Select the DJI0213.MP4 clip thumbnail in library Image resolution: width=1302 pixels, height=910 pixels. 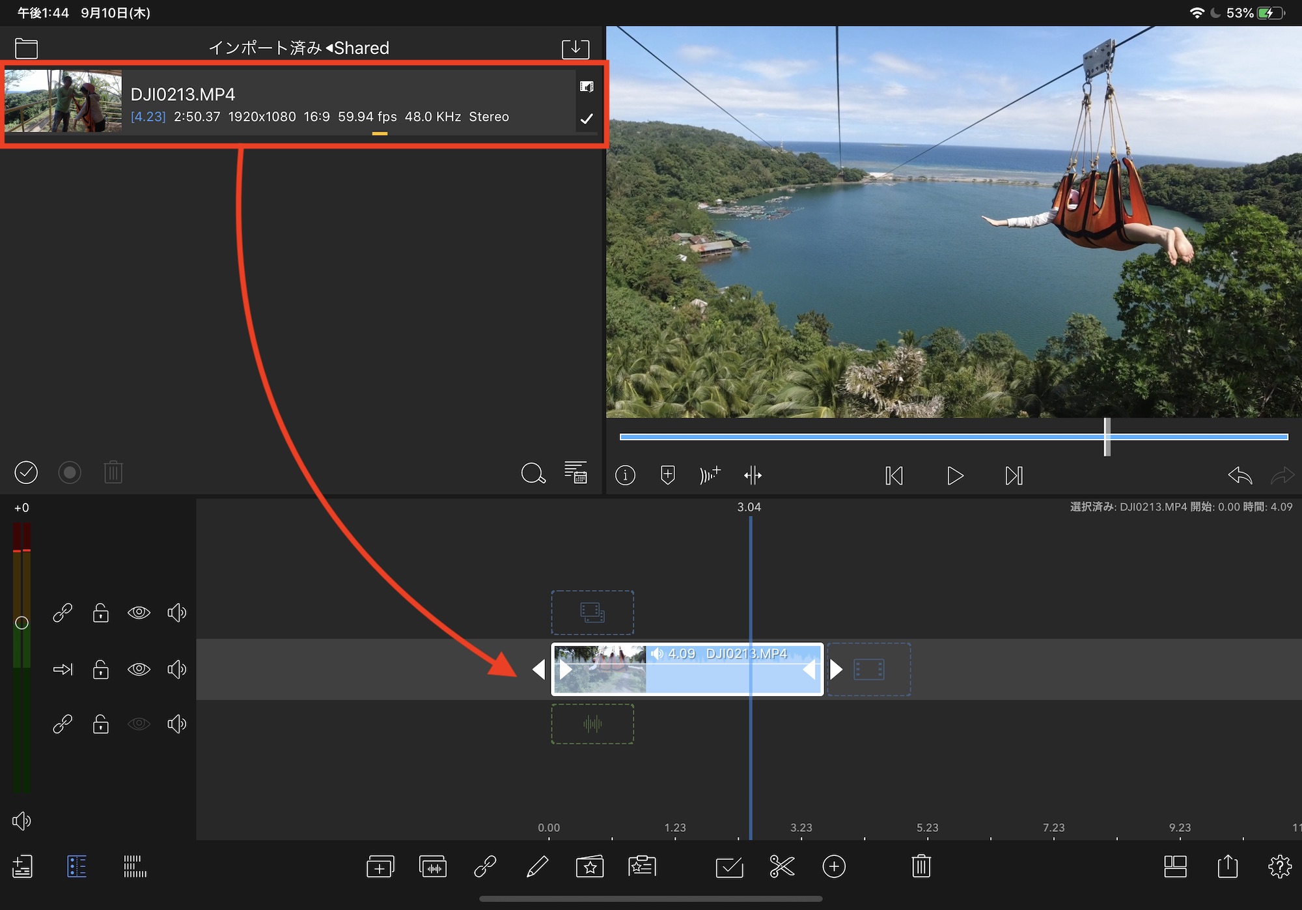[x=63, y=102]
